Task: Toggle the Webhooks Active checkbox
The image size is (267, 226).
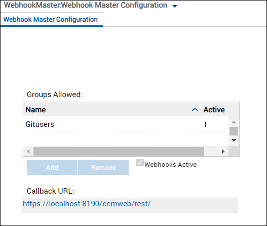Action: tap(140, 163)
